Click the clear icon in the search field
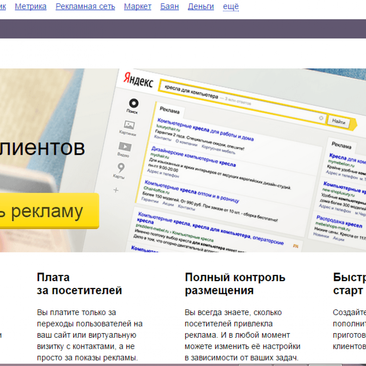The width and height of the screenshot is (366, 366). pyautogui.click(x=321, y=118)
